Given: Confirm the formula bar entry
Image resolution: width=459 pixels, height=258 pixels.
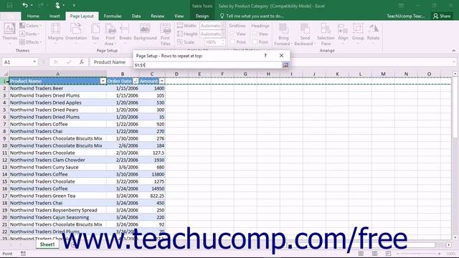Looking at the screenshot, I should coord(69,62).
